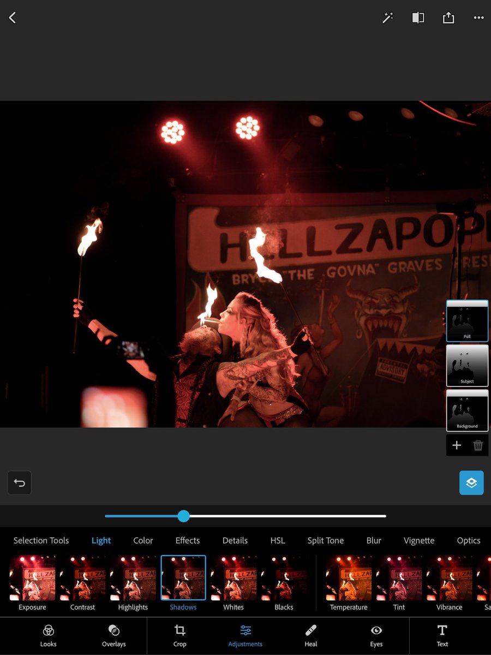
Task: Open the Selection Tools tab
Action: point(41,540)
